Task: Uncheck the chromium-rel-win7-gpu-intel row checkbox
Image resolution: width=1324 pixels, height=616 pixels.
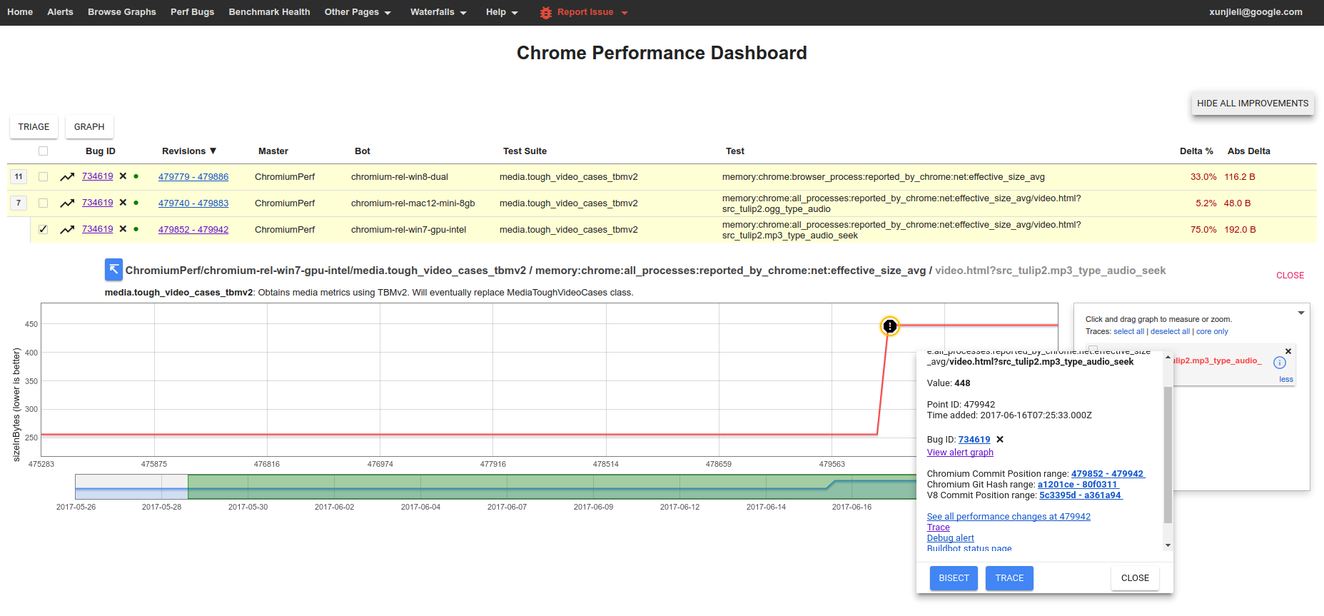Action: pos(44,229)
